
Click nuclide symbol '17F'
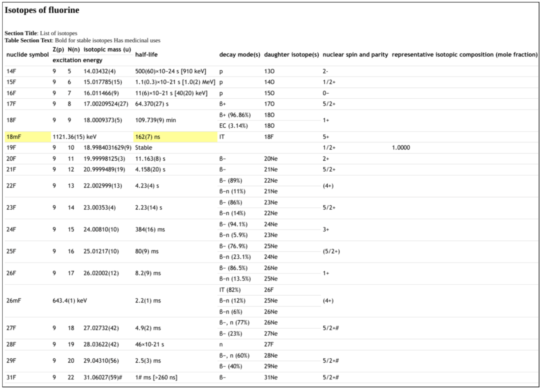11,104
